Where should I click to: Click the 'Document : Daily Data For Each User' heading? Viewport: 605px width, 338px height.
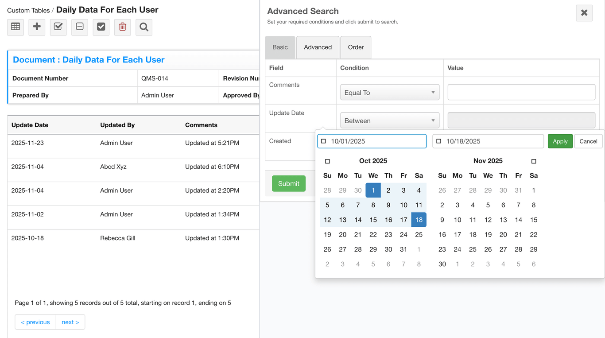(x=89, y=60)
